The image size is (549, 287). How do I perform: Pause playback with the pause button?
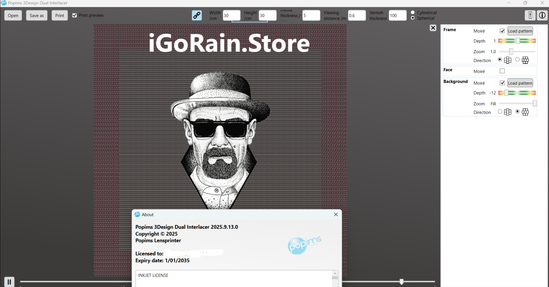pyautogui.click(x=9, y=282)
